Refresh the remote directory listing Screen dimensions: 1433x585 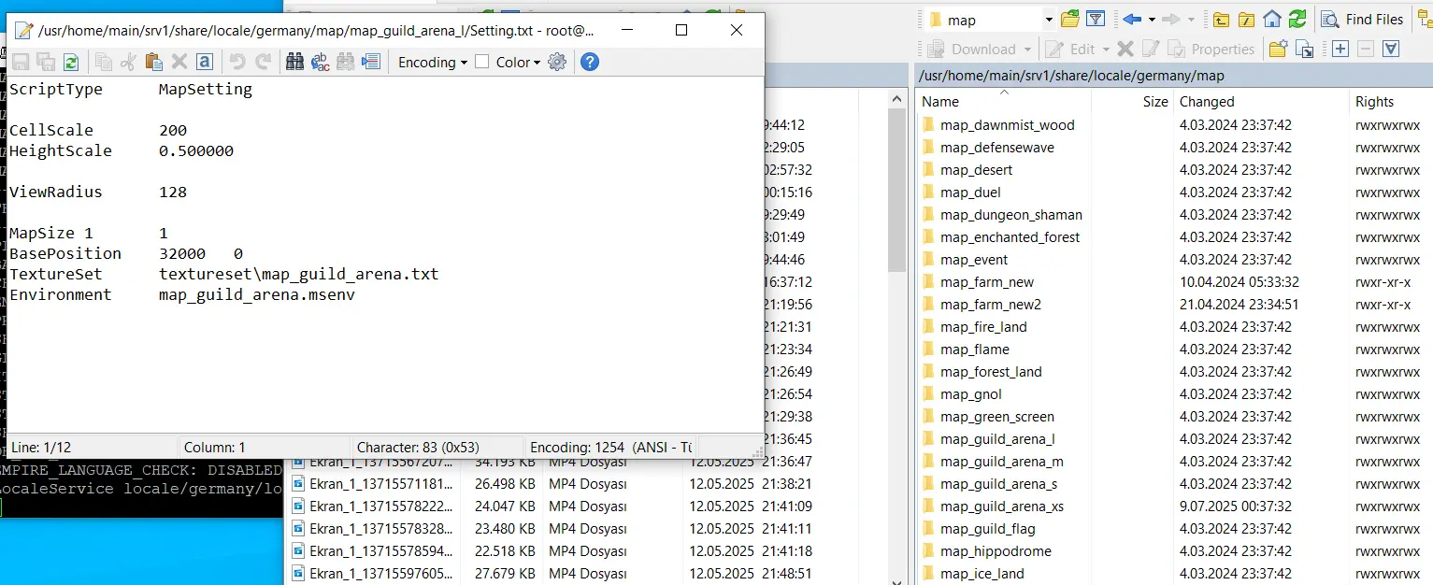point(1297,20)
